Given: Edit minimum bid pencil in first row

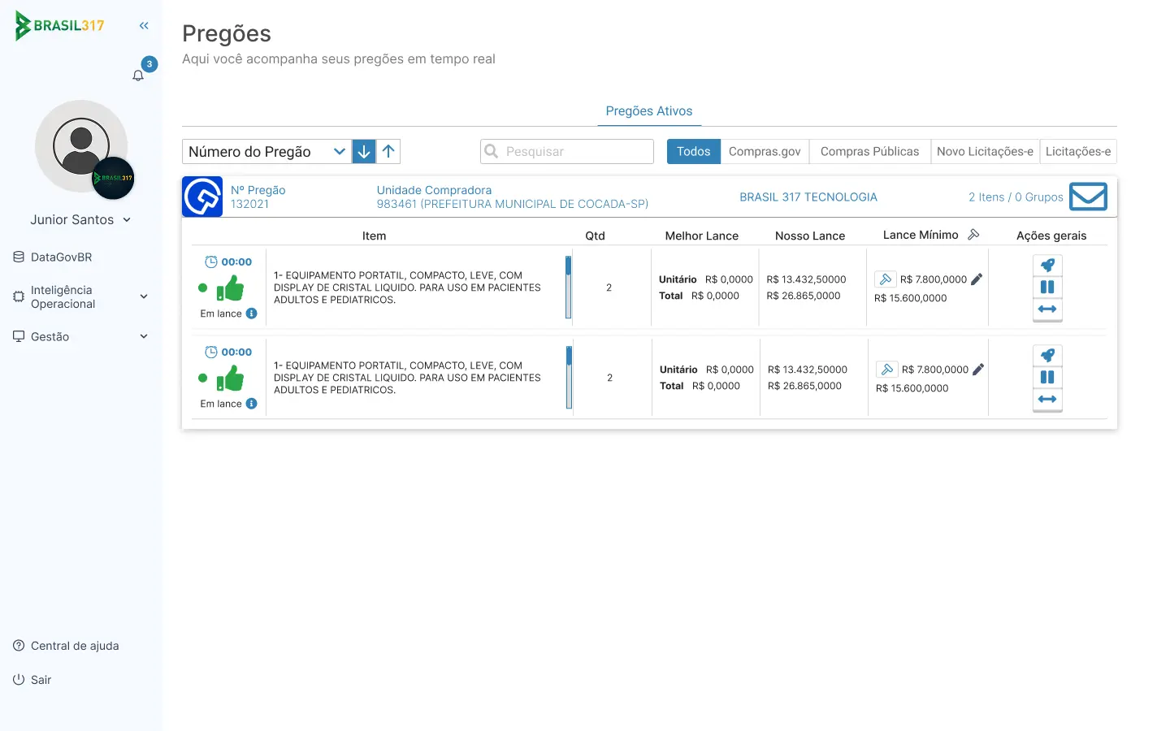Looking at the screenshot, I should coord(977,279).
